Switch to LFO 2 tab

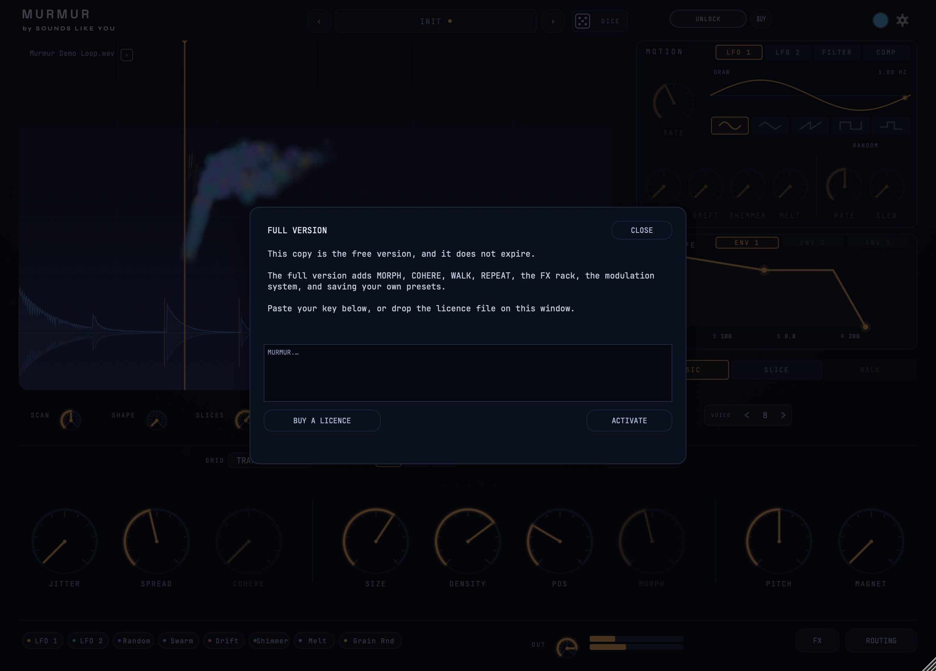point(787,52)
